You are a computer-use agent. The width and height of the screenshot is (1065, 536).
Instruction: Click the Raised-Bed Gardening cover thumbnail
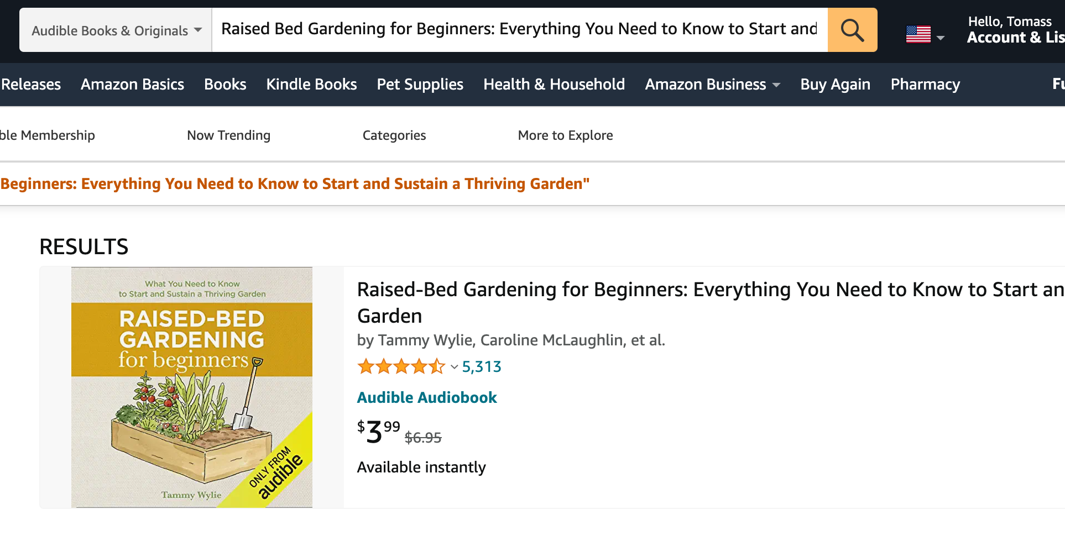pyautogui.click(x=191, y=386)
